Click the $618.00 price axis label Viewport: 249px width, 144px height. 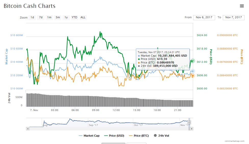click(x=202, y=49)
